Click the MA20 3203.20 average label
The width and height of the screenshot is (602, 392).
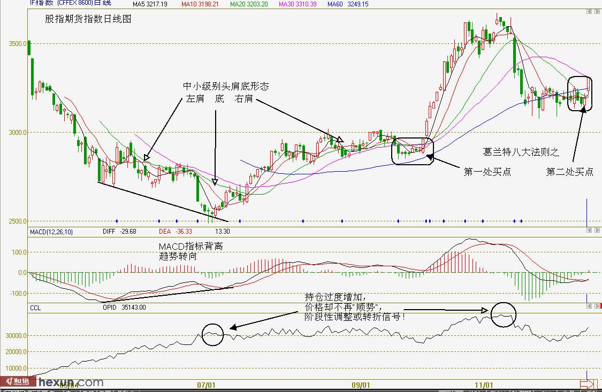[249, 4]
